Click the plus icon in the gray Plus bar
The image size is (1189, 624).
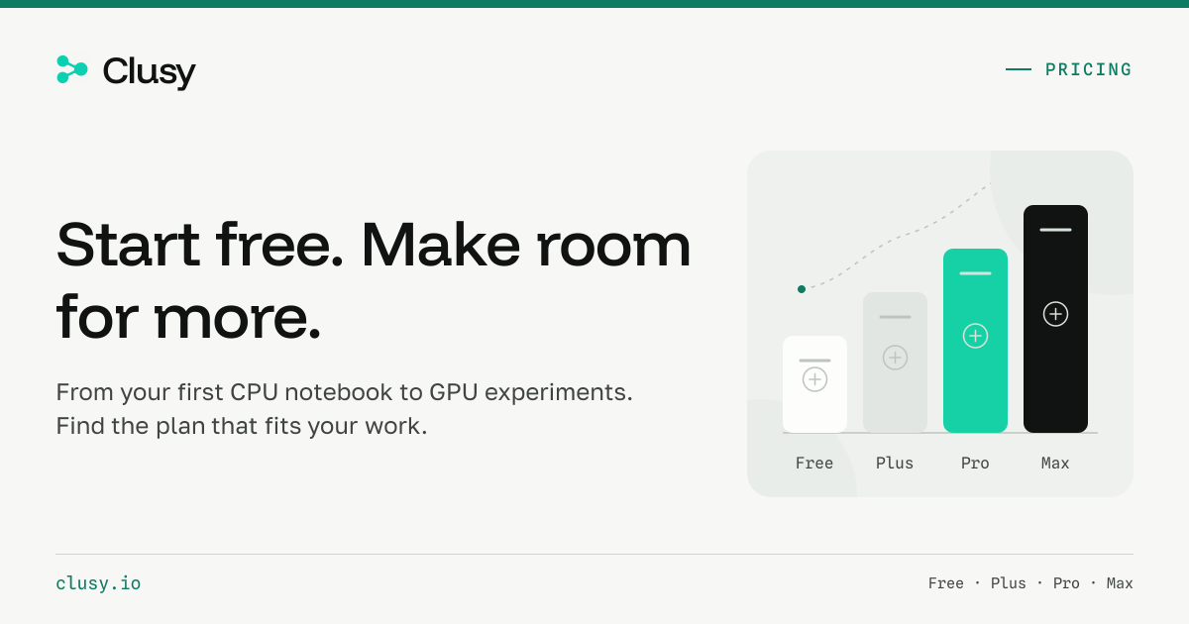tap(895, 358)
